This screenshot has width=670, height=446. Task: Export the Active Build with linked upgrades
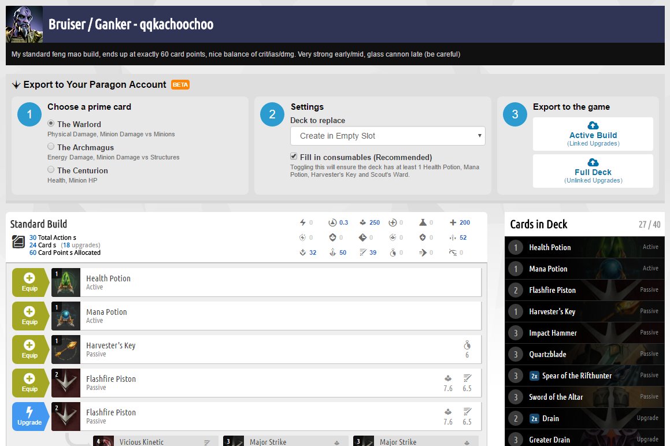point(593,134)
